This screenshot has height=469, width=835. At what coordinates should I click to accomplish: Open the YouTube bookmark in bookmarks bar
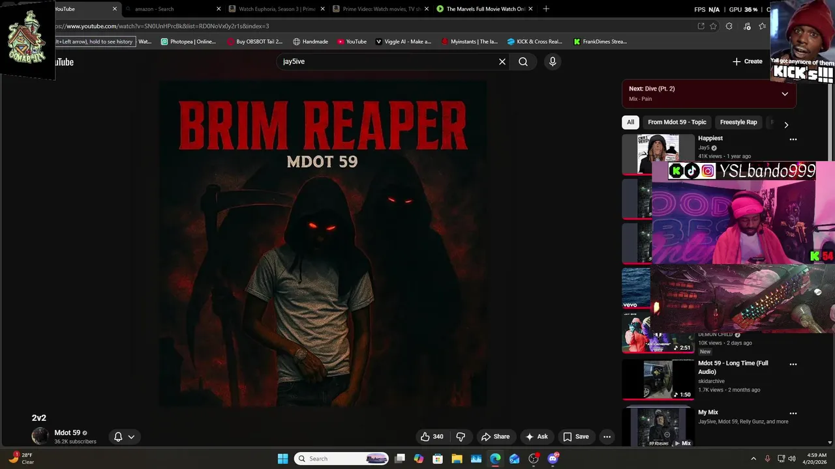[352, 42]
